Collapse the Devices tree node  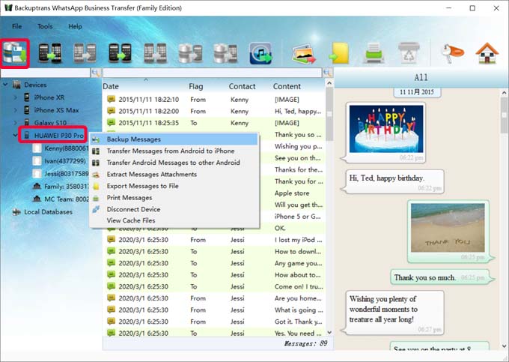(x=5, y=85)
